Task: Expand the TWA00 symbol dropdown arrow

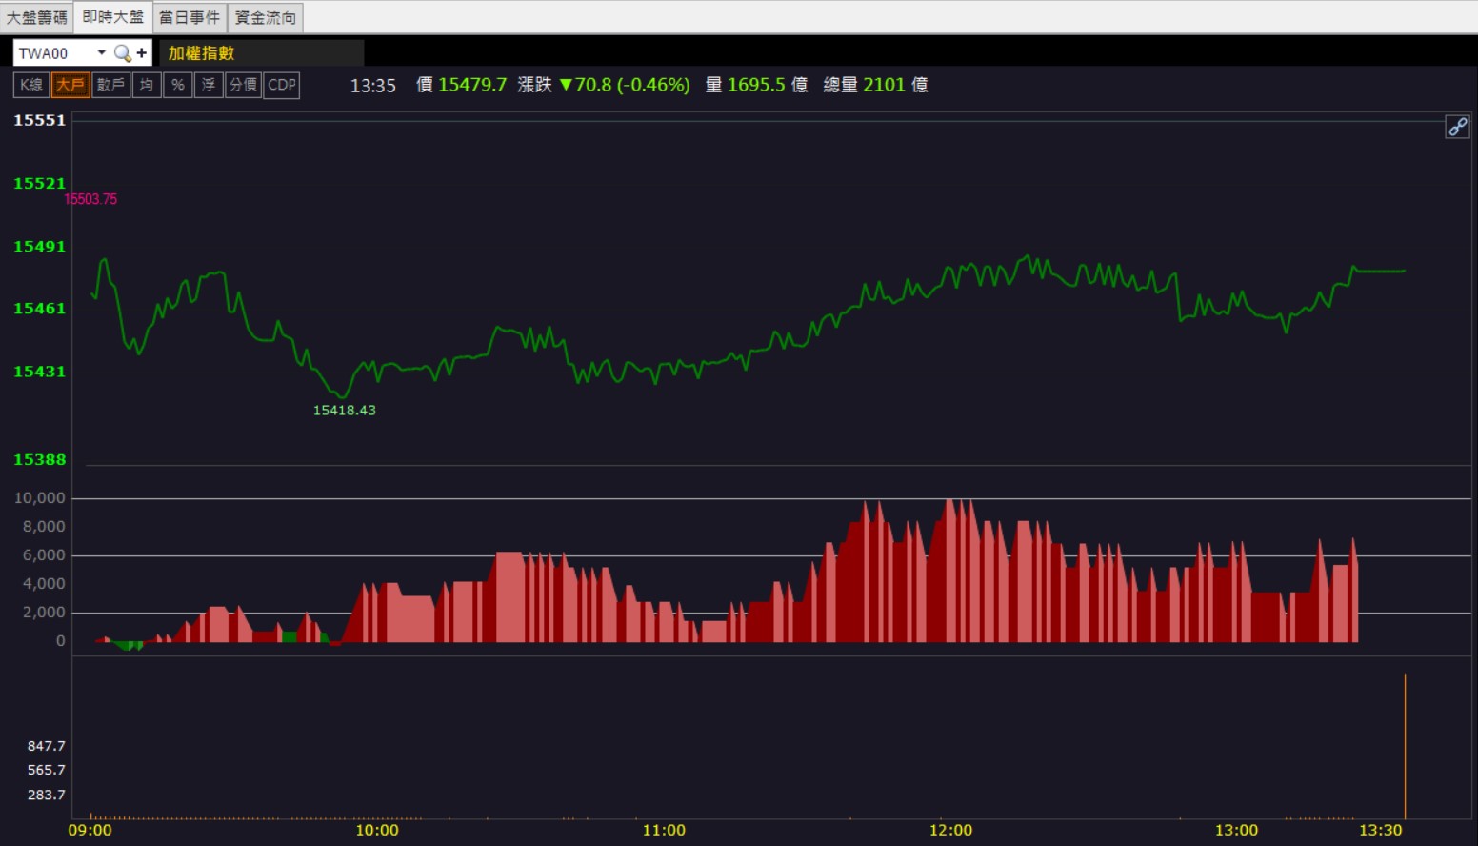Action: pyautogui.click(x=101, y=52)
